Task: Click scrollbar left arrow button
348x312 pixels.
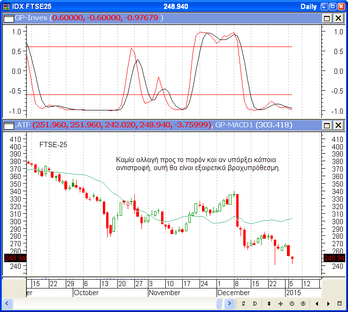Action: tap(7, 304)
